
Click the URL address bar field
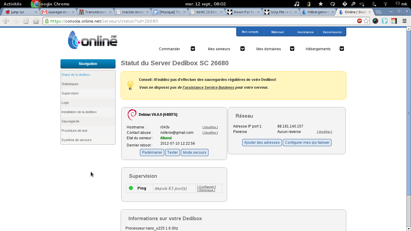[199, 21]
